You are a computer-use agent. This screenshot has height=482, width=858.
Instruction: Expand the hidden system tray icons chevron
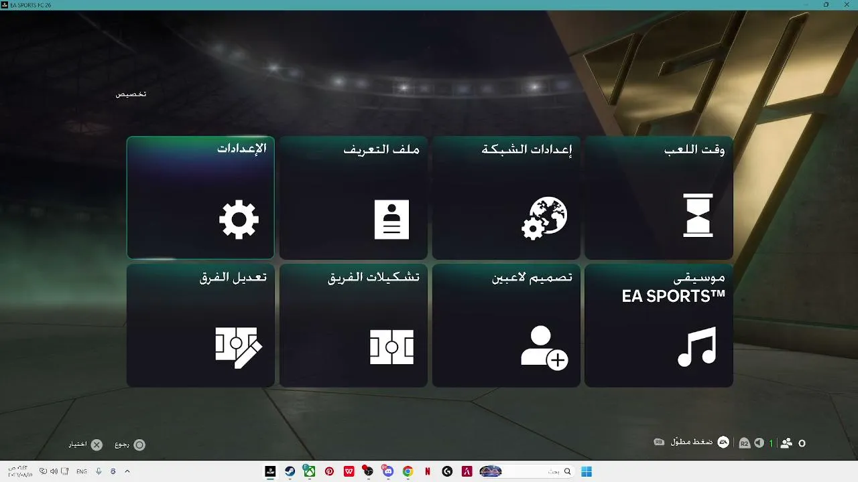click(127, 471)
